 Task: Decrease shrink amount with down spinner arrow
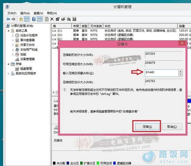(180, 75)
